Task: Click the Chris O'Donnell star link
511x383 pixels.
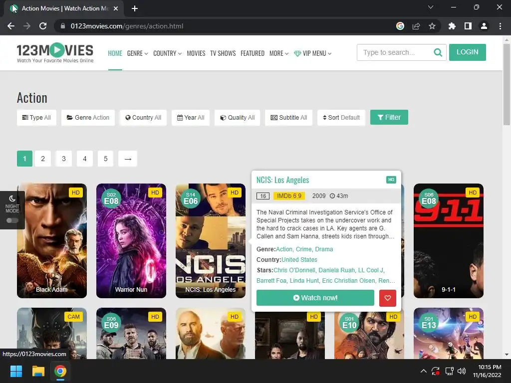Action: pos(294,270)
